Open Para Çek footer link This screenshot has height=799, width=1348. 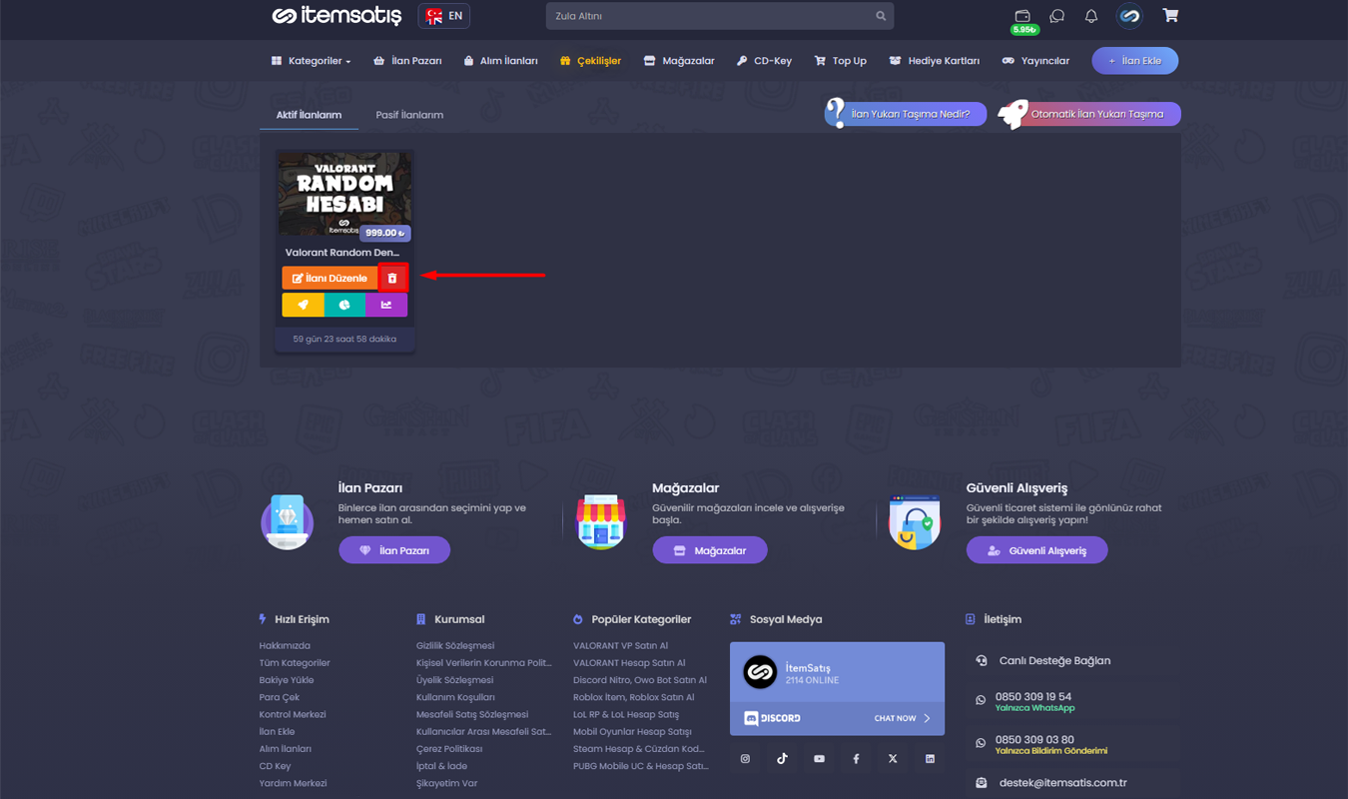pos(279,697)
